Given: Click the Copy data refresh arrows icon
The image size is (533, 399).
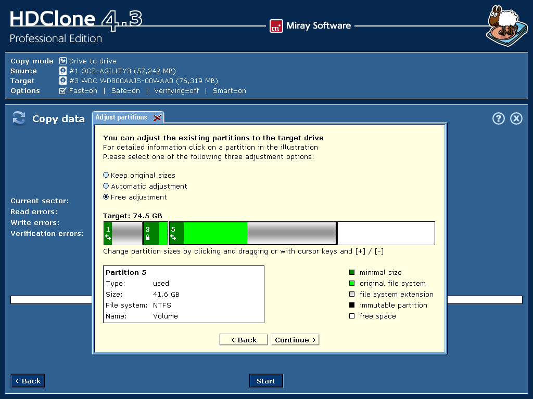Looking at the screenshot, I should (x=19, y=118).
